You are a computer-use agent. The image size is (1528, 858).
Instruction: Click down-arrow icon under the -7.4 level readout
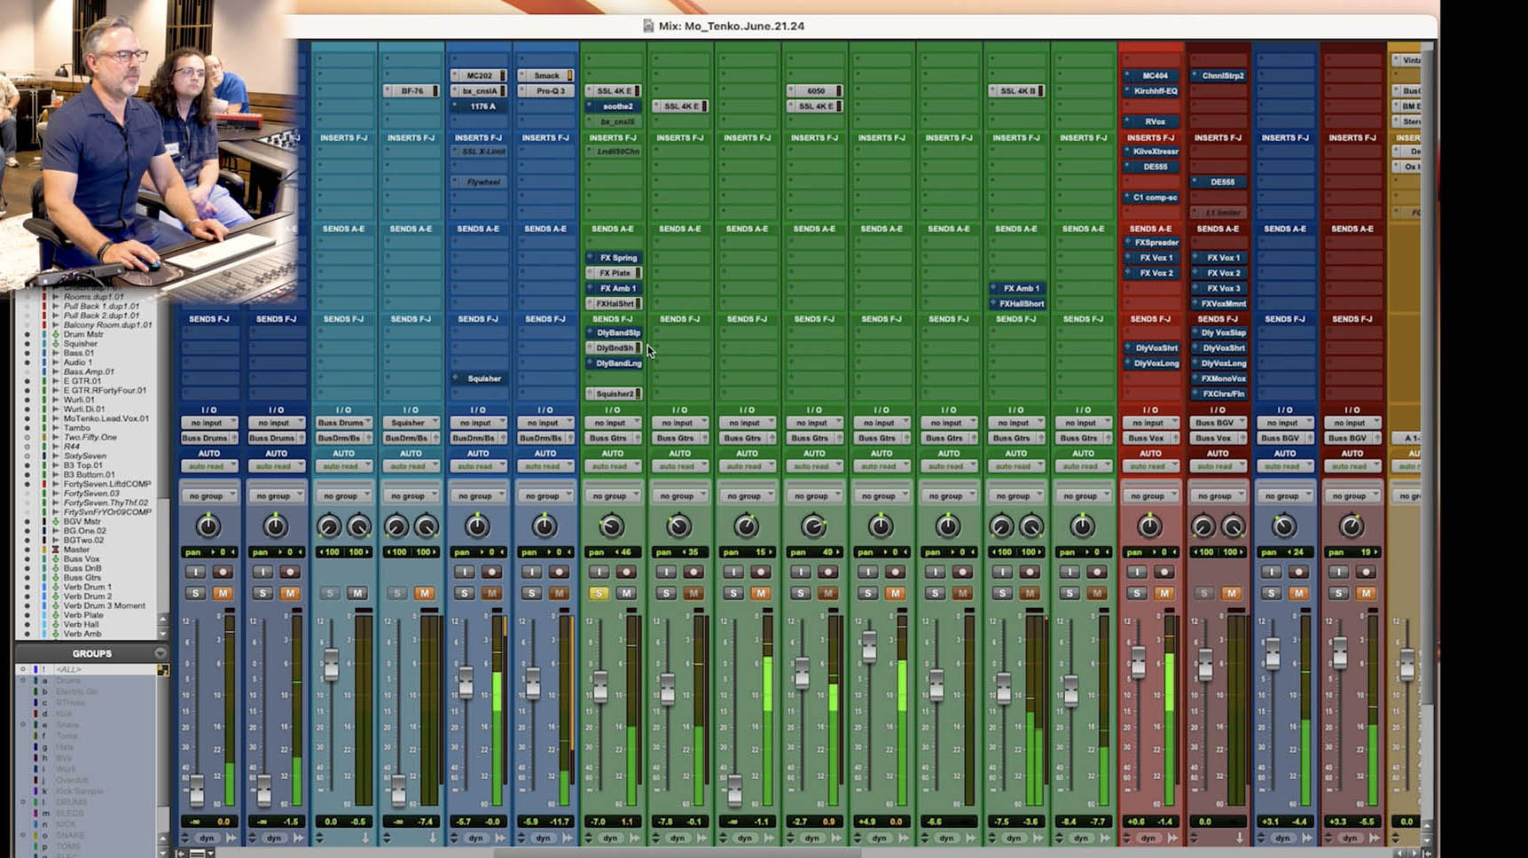[x=433, y=838]
